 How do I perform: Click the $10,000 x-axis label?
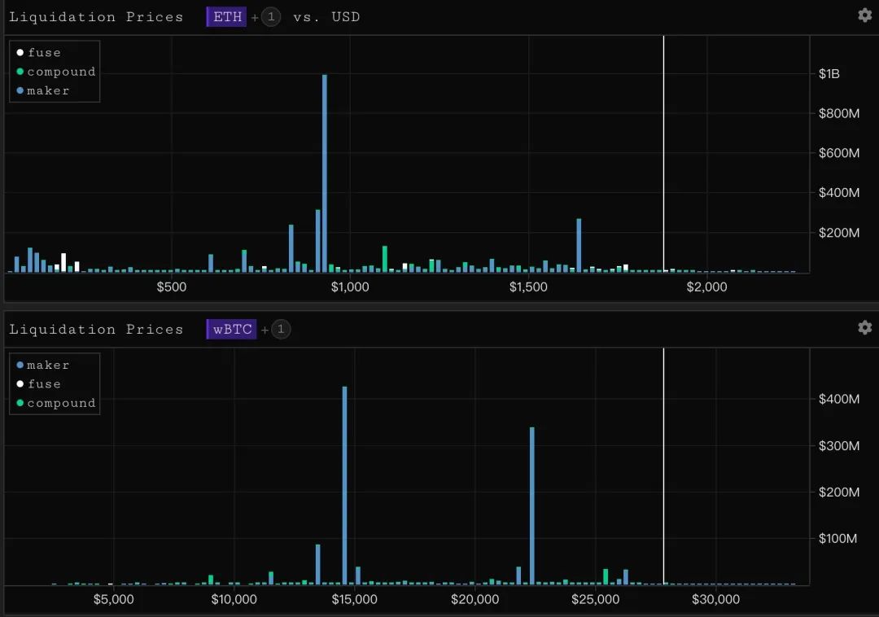pyautogui.click(x=234, y=599)
